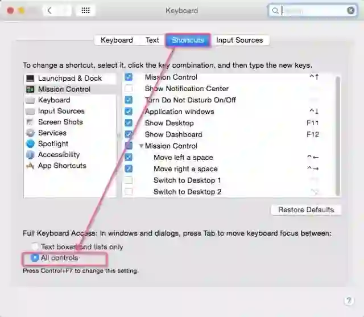
Task: Click the F11 key combination for Show Desktop
Action: (313, 123)
